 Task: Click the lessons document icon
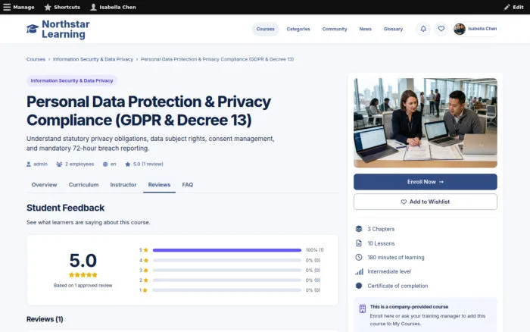[359, 243]
